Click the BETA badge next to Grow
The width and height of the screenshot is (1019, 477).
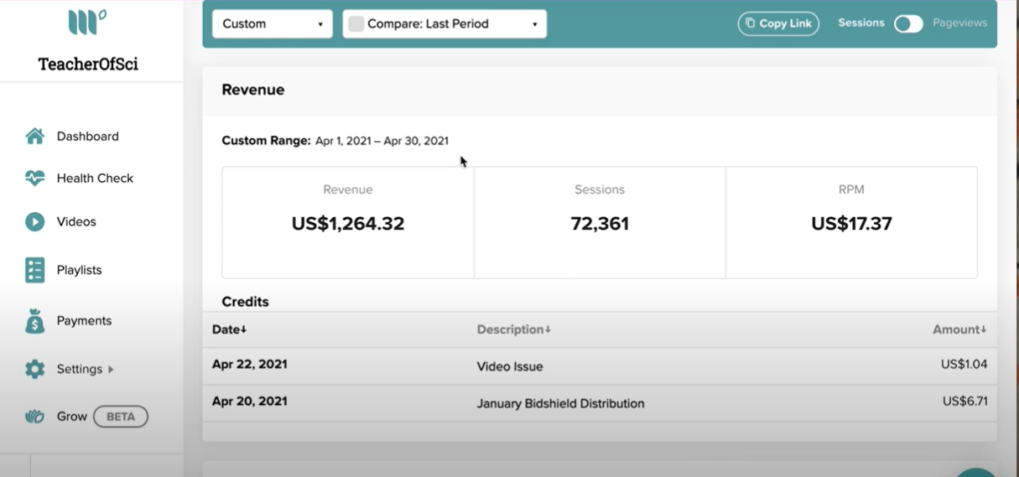point(121,417)
